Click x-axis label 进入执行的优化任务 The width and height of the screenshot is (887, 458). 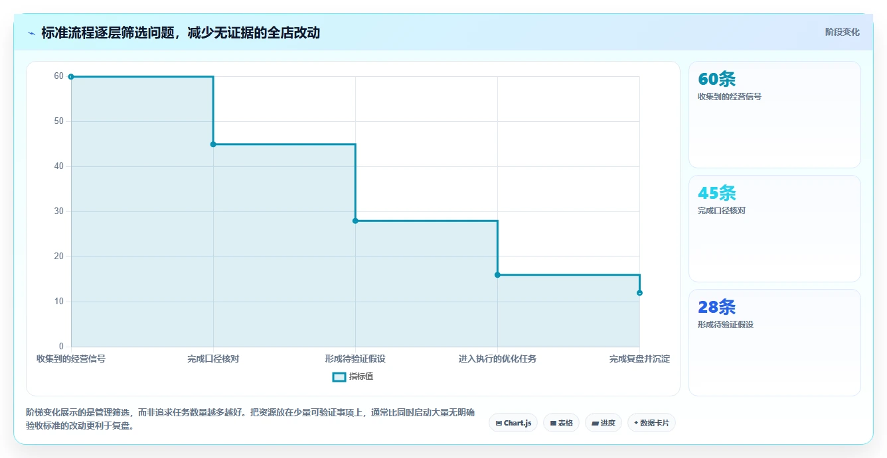(497, 359)
